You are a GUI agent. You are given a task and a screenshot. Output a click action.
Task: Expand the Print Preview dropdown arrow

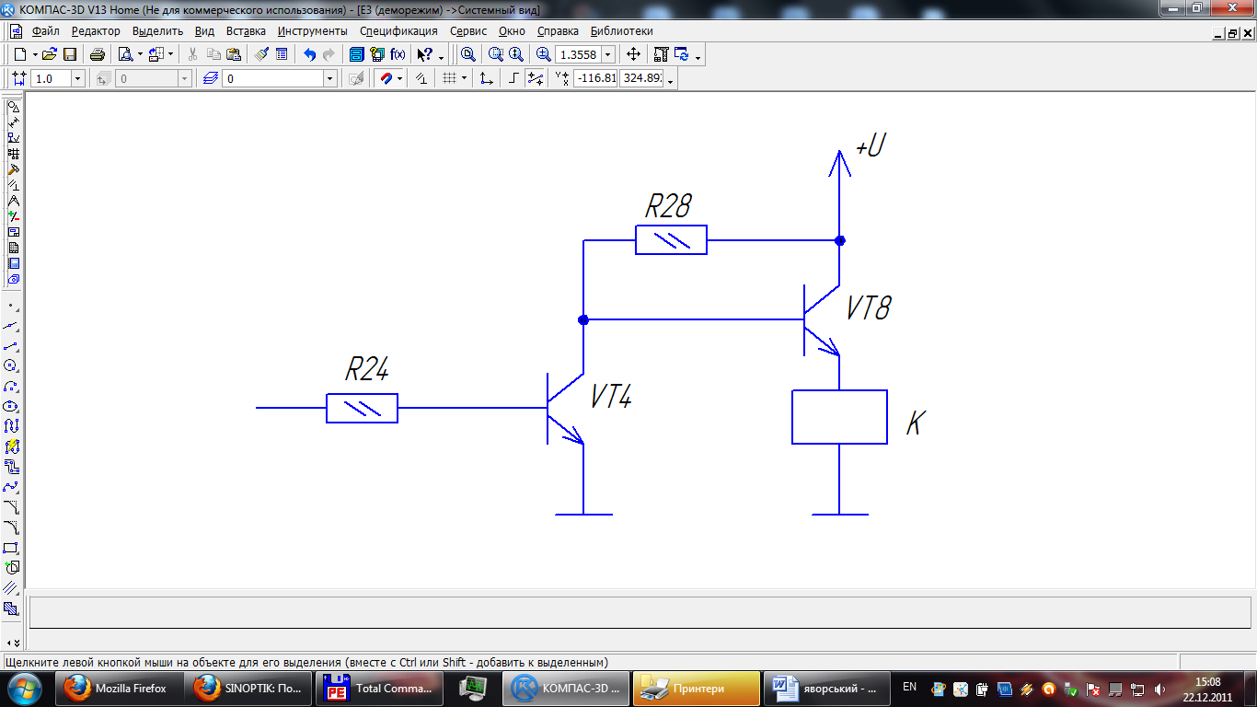click(x=138, y=55)
